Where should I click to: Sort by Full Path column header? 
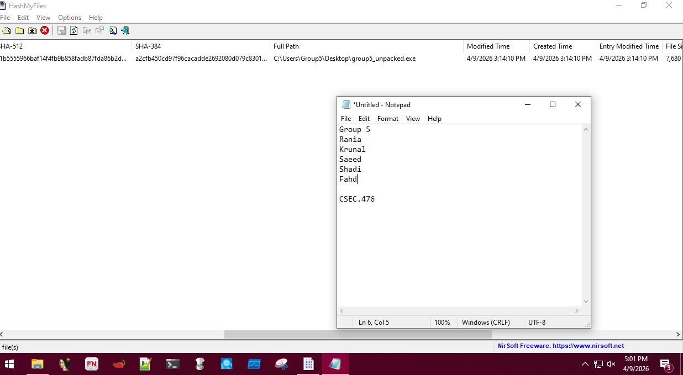(367, 46)
